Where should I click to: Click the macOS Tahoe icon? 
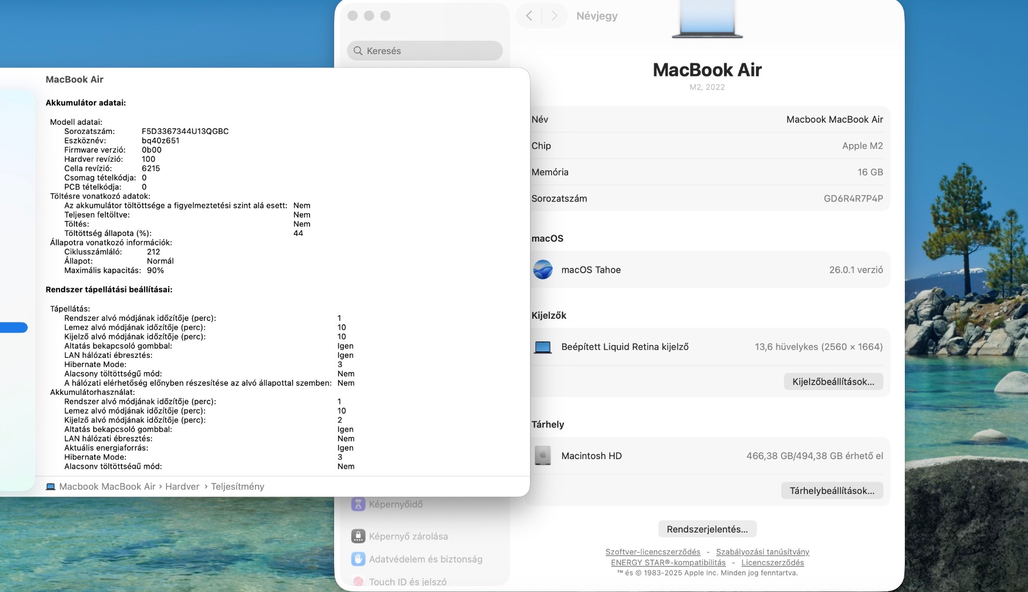542,269
